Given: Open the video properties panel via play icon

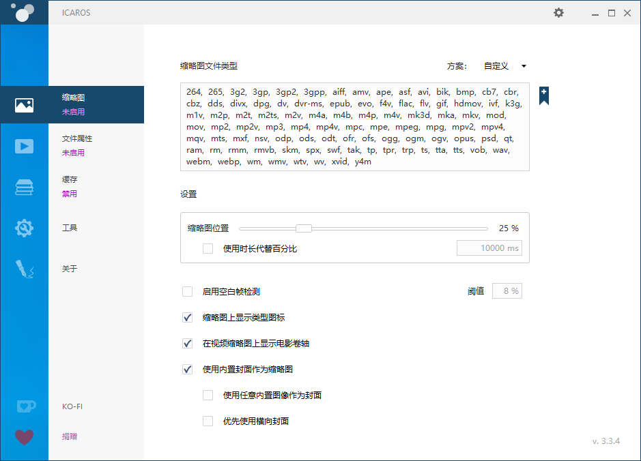Looking at the screenshot, I should coord(25,146).
